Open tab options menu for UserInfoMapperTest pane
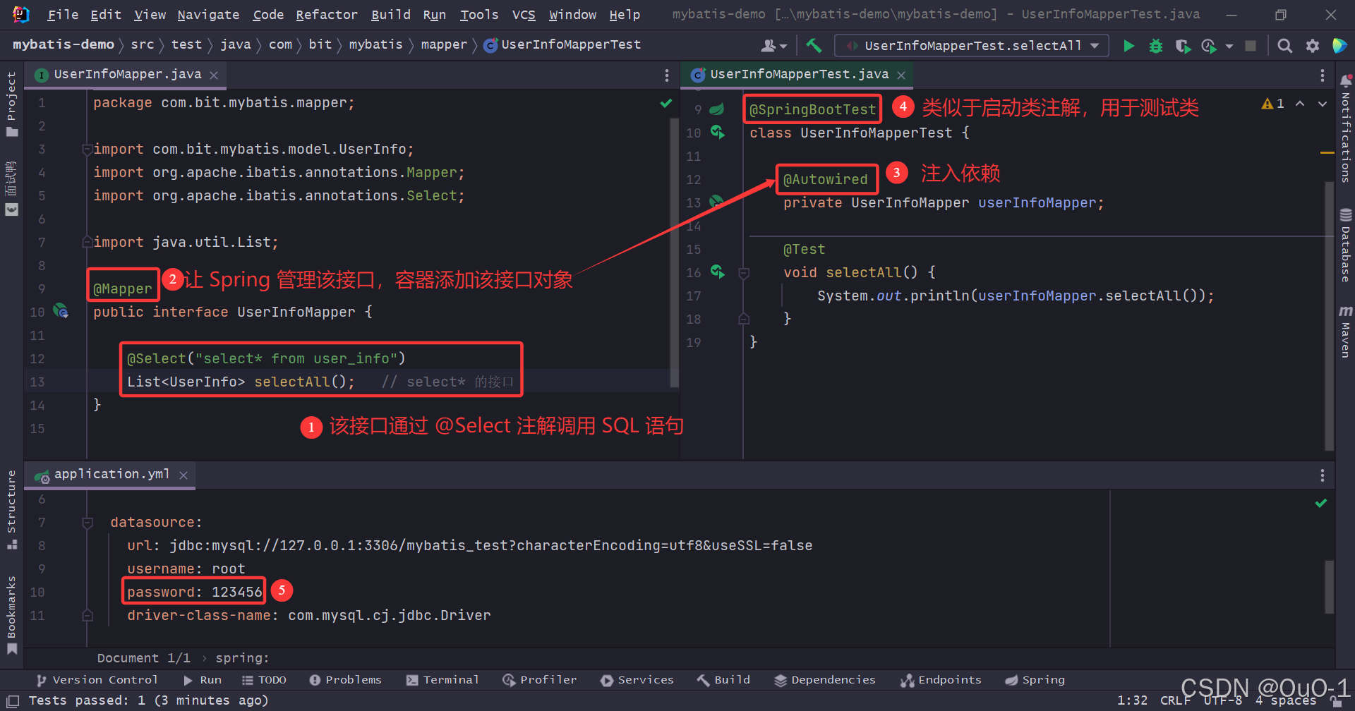 pos(1322,75)
